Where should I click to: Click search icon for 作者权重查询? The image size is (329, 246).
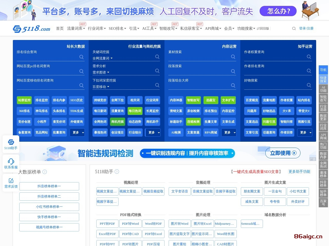(309, 57)
